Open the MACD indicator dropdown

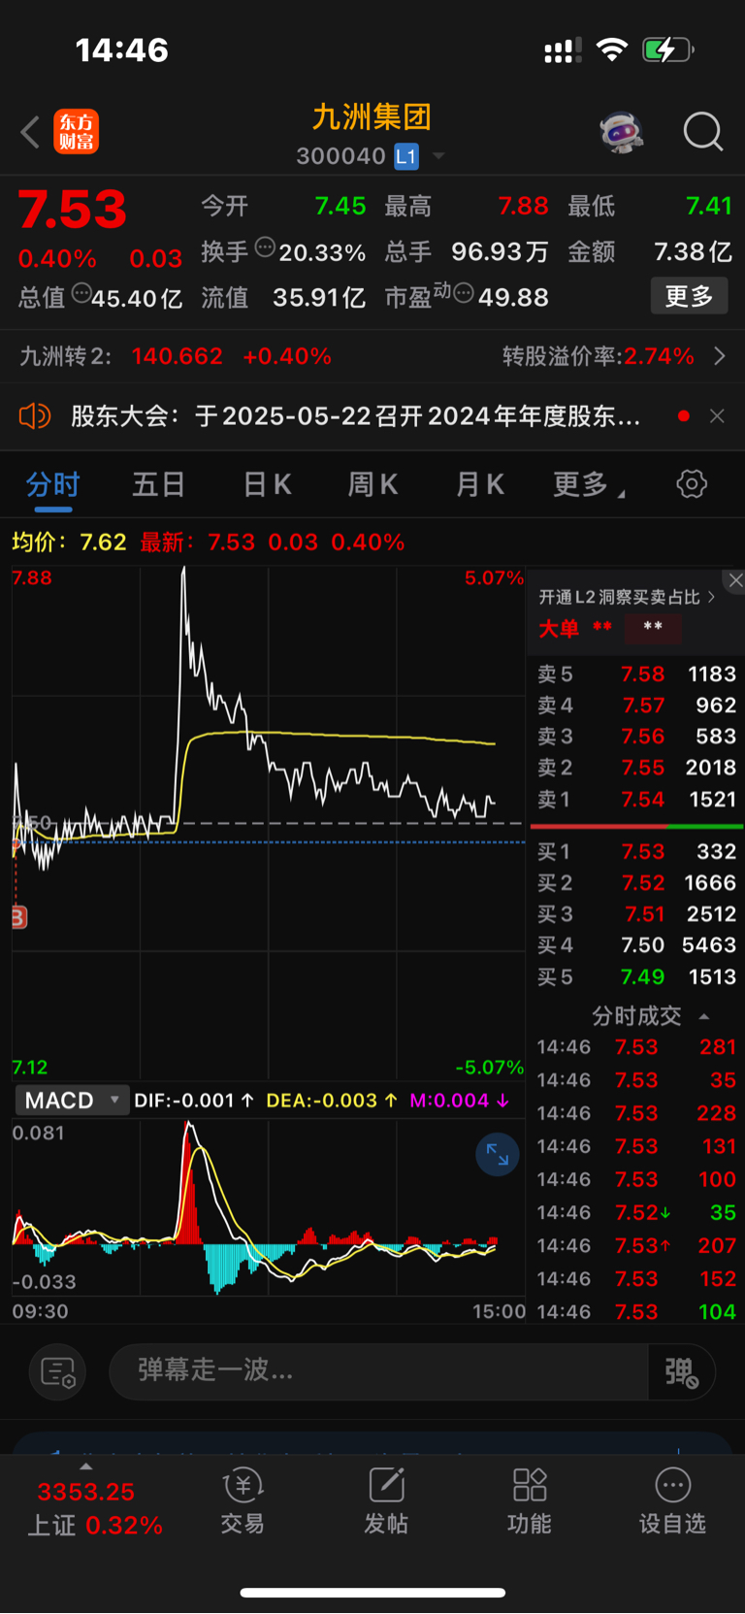point(72,1101)
